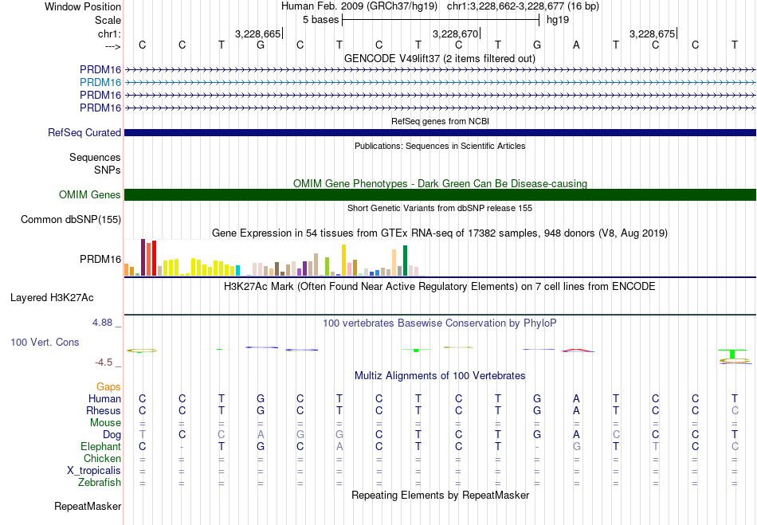Viewport: 757px width, 525px height.
Task: Open the Common dbSNP(155) track label
Action: tap(71, 220)
